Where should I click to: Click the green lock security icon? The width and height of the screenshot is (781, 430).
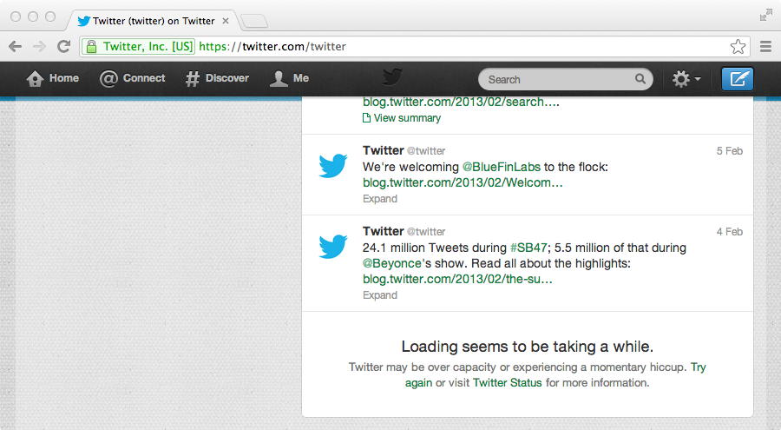click(91, 46)
